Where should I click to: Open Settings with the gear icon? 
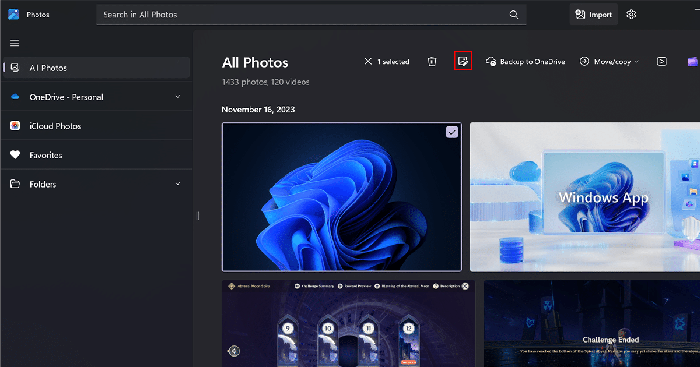pos(631,15)
